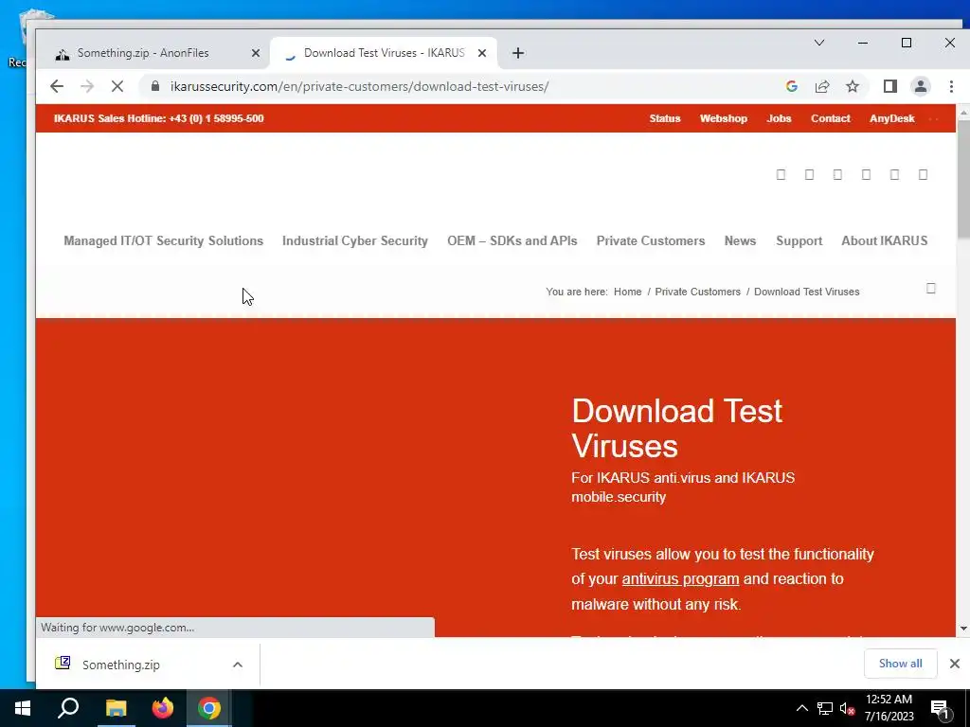Open Windows search from taskbar
The image size is (970, 727).
pyautogui.click(x=68, y=708)
